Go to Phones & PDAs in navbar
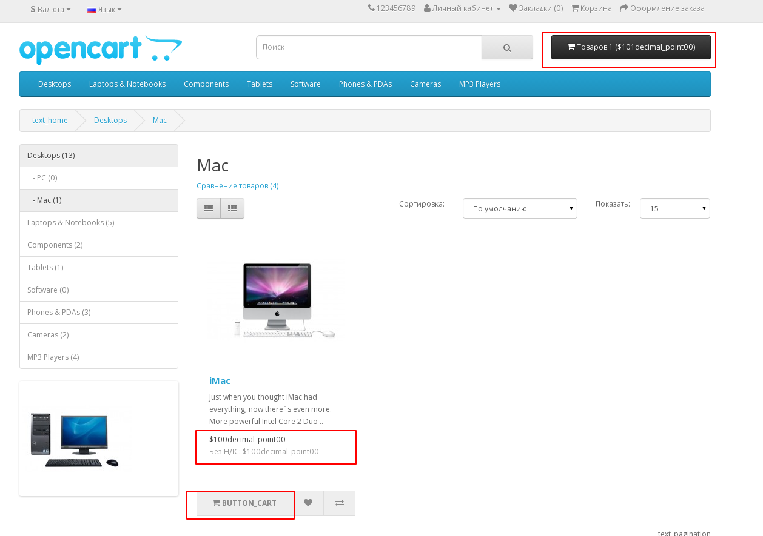Image resolution: width=763 pixels, height=536 pixels. coord(366,84)
